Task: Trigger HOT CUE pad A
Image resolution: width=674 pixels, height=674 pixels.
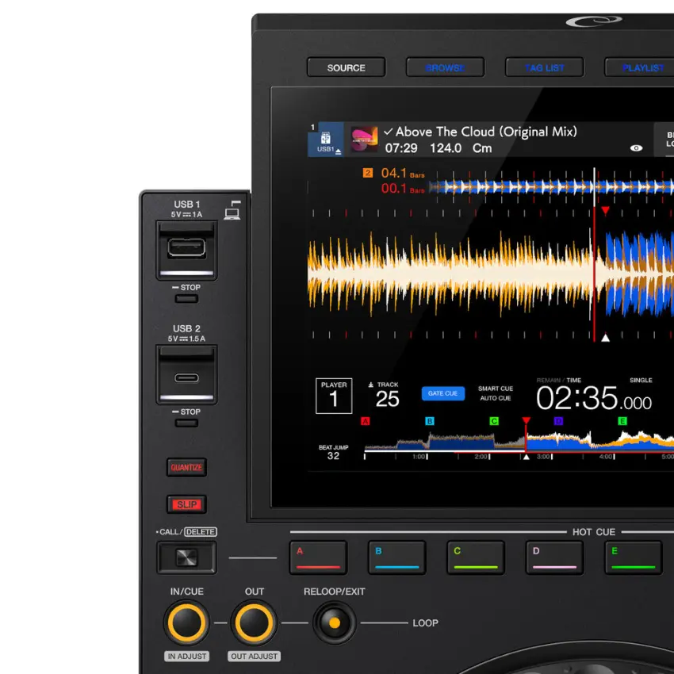Action: pyautogui.click(x=318, y=557)
